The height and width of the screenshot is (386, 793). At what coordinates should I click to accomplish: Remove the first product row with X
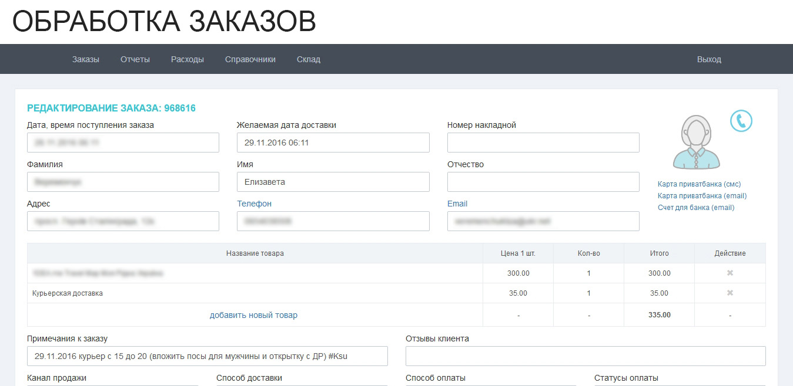coord(730,273)
